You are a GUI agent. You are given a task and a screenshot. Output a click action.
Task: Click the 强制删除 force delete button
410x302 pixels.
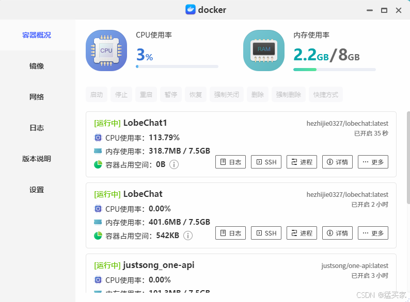pyautogui.click(x=289, y=94)
